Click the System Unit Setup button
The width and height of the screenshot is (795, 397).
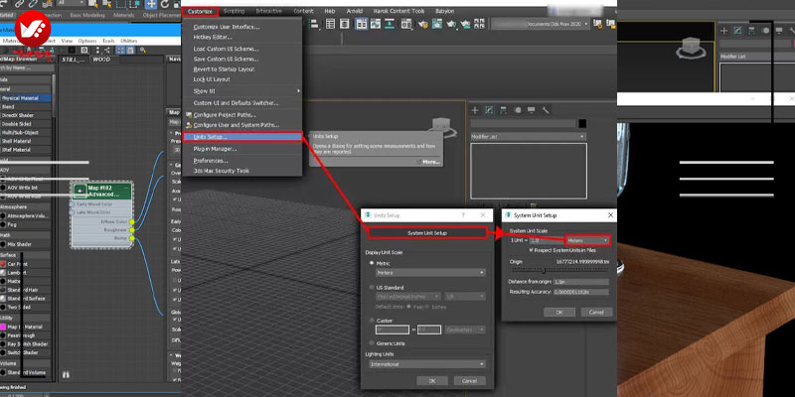tap(427, 233)
